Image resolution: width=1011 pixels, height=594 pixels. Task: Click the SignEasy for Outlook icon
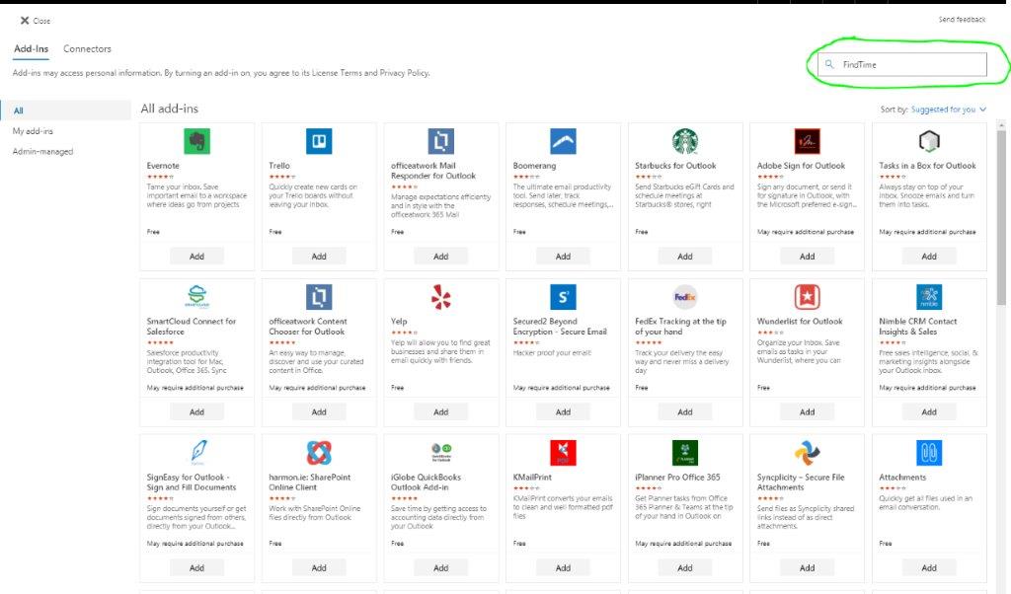click(x=196, y=453)
